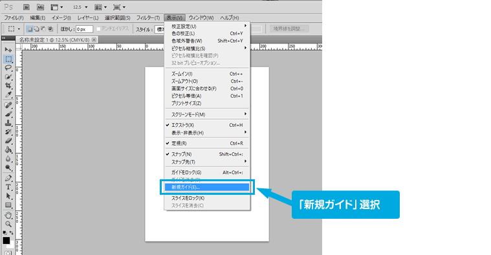Click the ぼかし feather input field

[84, 29]
